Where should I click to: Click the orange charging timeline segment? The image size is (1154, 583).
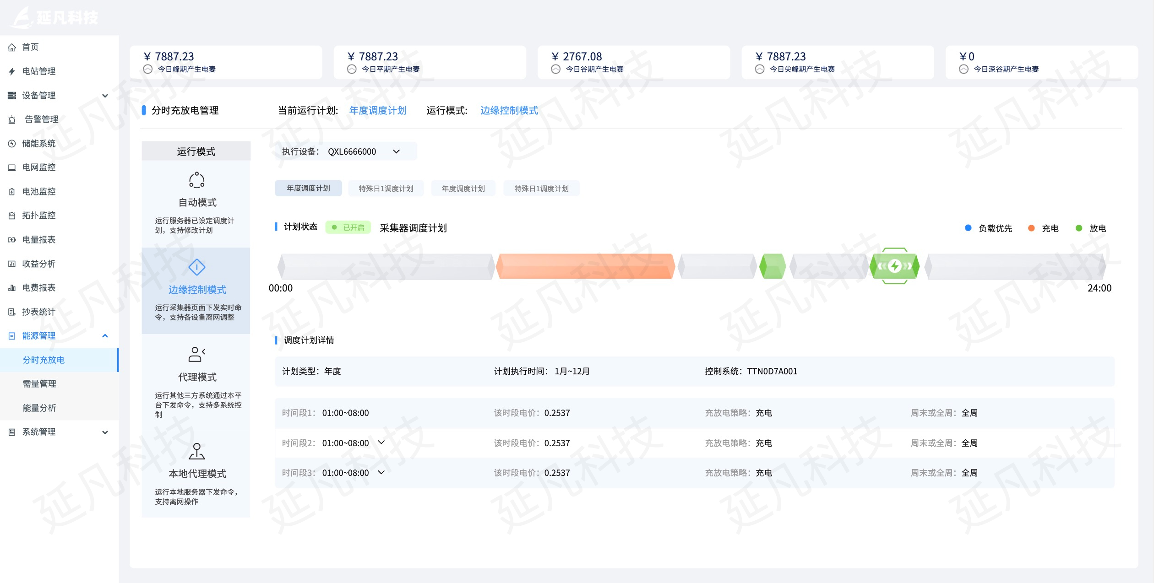(x=585, y=266)
